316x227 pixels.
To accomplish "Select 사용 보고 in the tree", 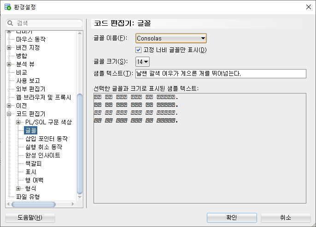I will [x=28, y=81].
